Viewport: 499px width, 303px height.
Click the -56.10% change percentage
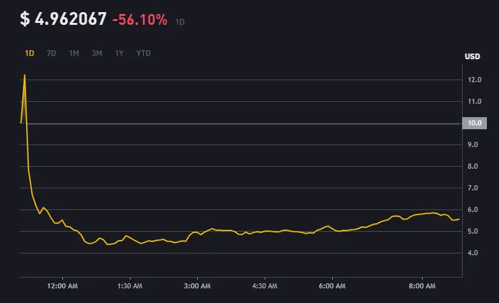click(140, 20)
